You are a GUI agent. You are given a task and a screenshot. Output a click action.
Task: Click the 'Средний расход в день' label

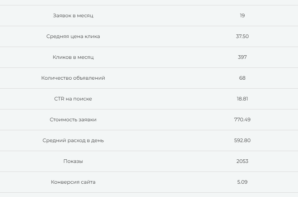tap(73, 140)
